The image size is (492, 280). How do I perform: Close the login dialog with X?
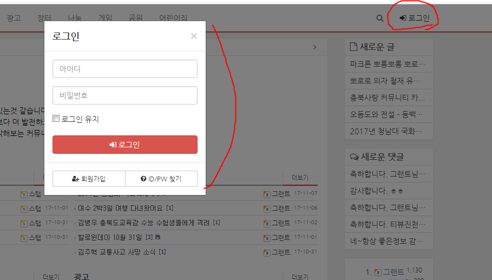[x=194, y=36]
